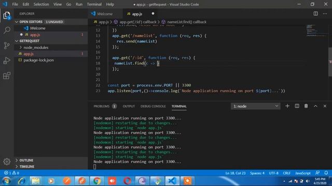Switch to Visual Studio Code taskbar icon
Viewport: 332px width, 186px height.
[172, 181]
